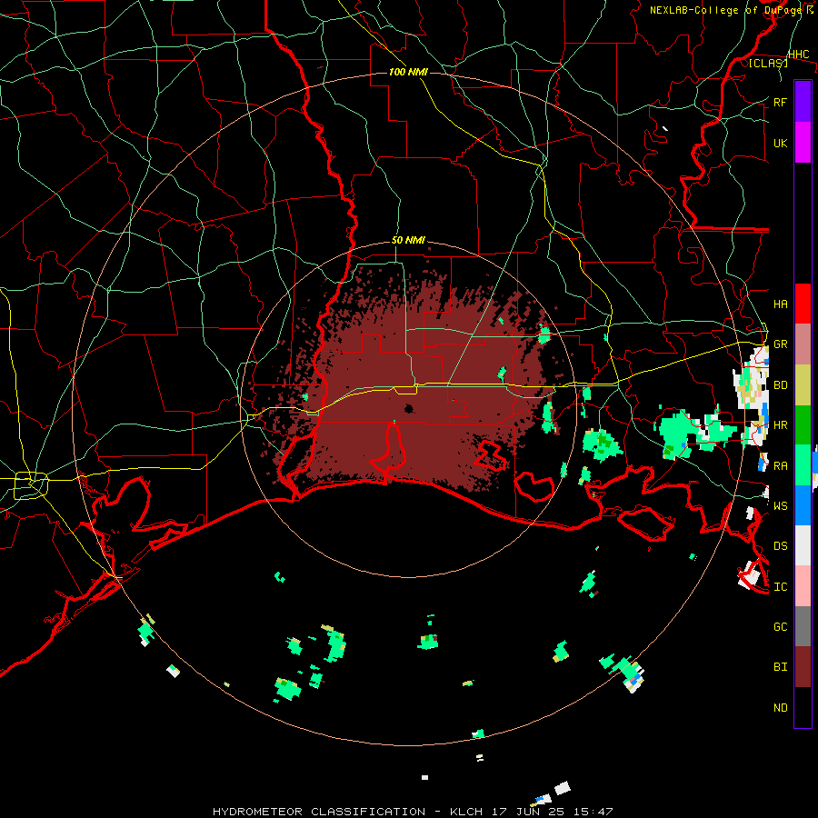The height and width of the screenshot is (818, 818).
Task: Click the "WS" legend label
Action: pyautogui.click(x=780, y=505)
